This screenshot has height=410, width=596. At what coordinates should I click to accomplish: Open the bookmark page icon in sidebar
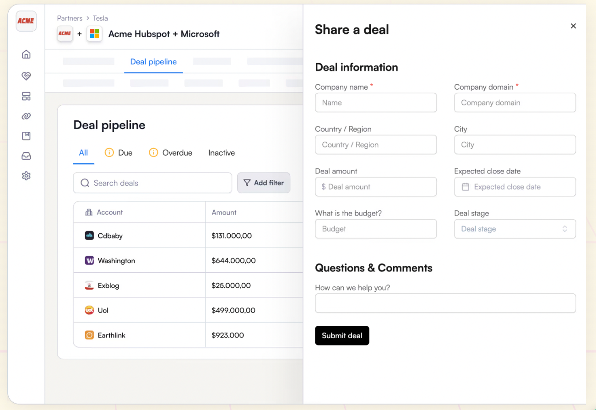click(26, 136)
